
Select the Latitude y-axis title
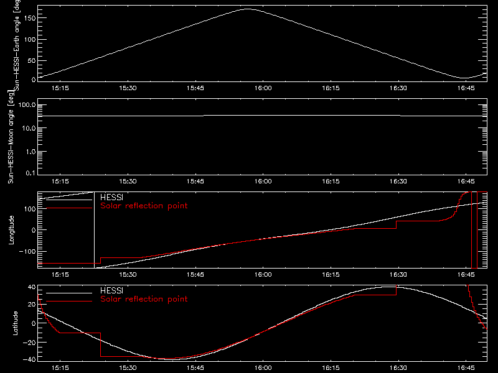(15, 323)
